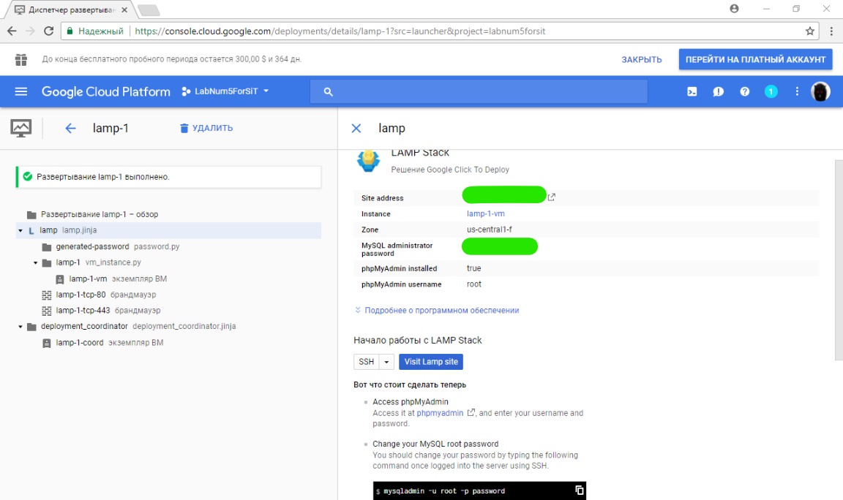
Task: Open external link icon beside phpmyadmin
Action: tap(471, 412)
